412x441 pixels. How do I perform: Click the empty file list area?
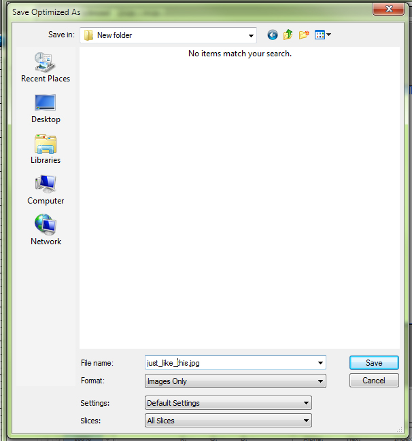pos(238,204)
